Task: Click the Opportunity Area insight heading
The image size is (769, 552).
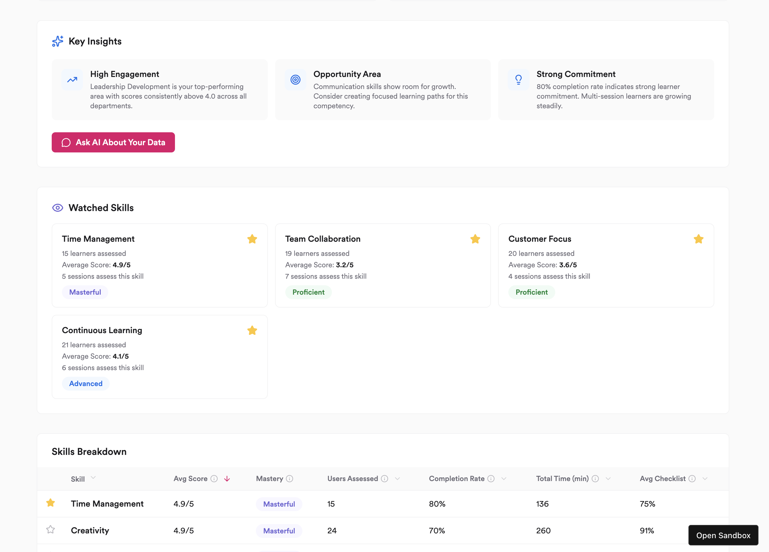Action: pos(347,74)
